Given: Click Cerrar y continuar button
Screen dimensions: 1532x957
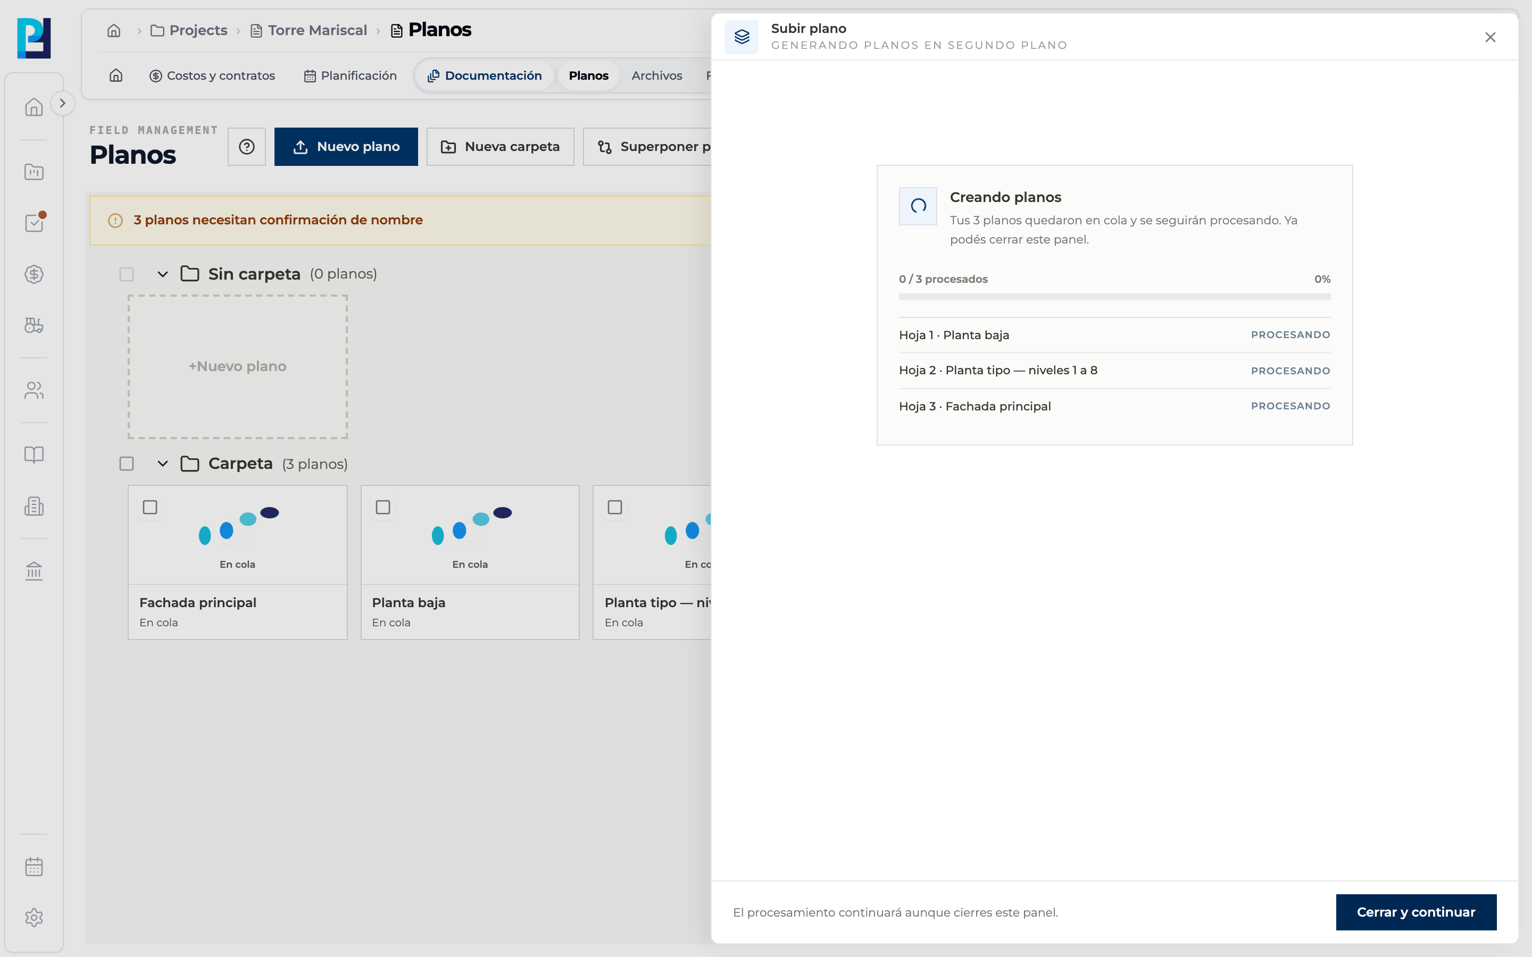Looking at the screenshot, I should 1416,912.
